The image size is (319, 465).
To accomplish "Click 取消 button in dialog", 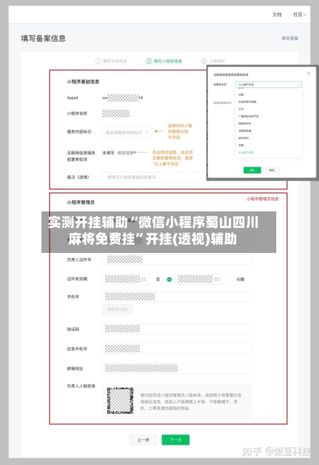I will coord(272,170).
